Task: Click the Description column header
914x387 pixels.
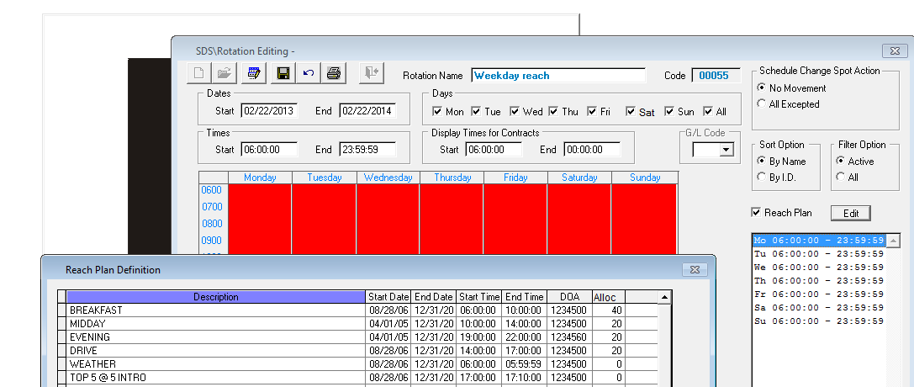Action: pyautogui.click(x=216, y=297)
